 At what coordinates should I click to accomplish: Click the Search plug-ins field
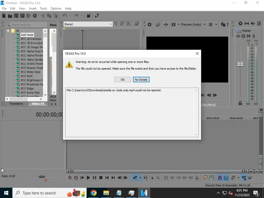26,24
